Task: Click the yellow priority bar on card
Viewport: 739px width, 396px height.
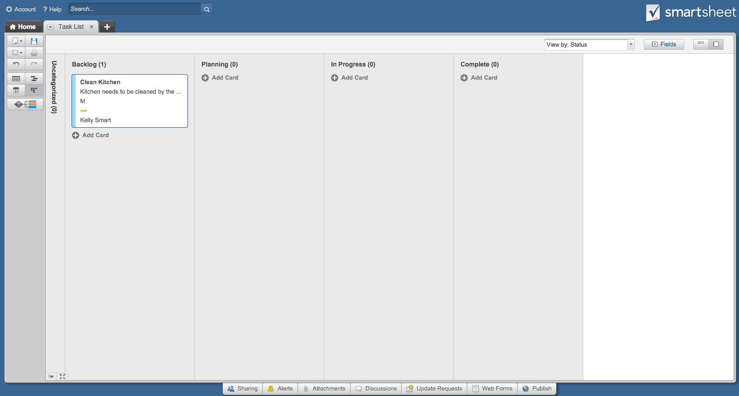Action: pyautogui.click(x=83, y=110)
